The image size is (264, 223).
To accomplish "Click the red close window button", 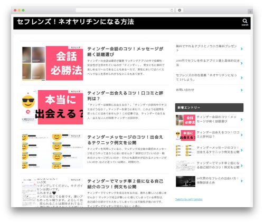I will click(x=15, y=10).
